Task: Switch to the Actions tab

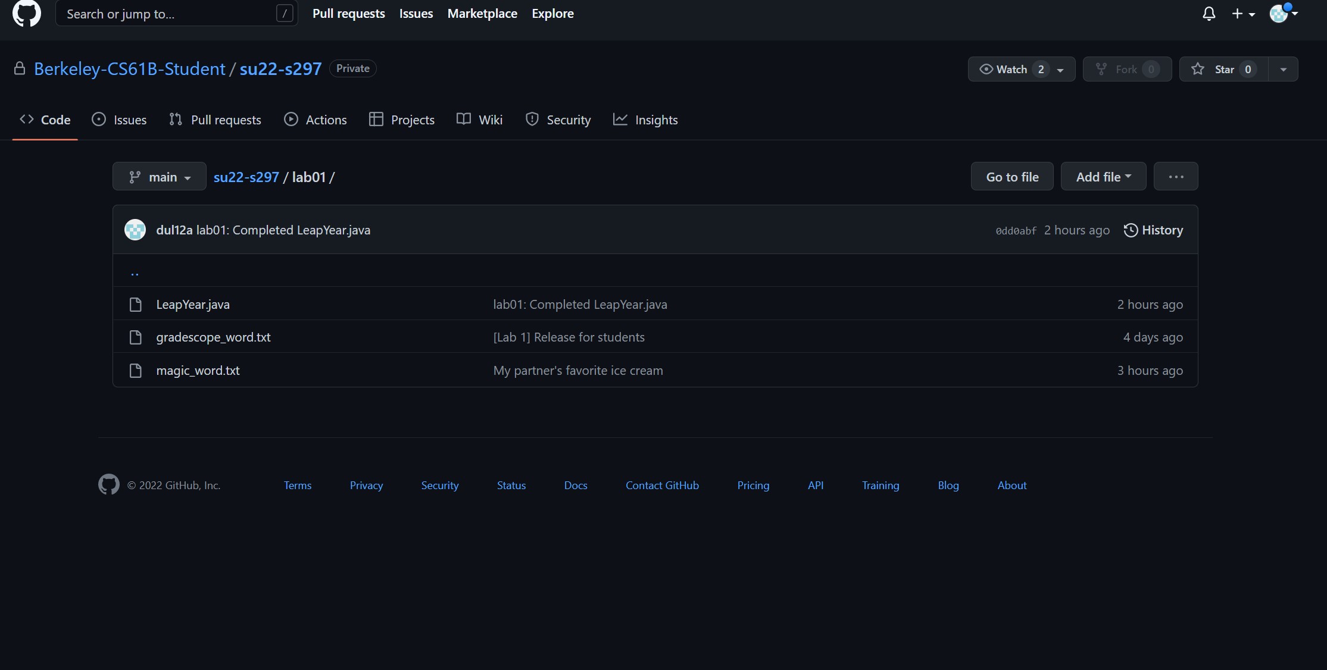Action: [316, 120]
